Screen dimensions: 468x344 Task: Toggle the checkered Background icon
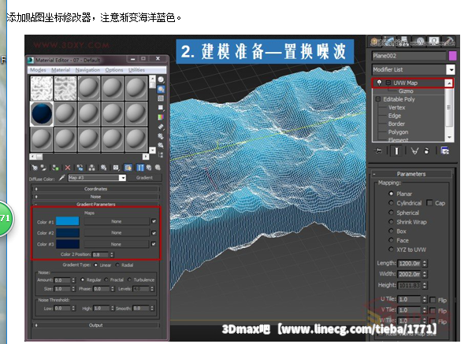tap(161, 98)
